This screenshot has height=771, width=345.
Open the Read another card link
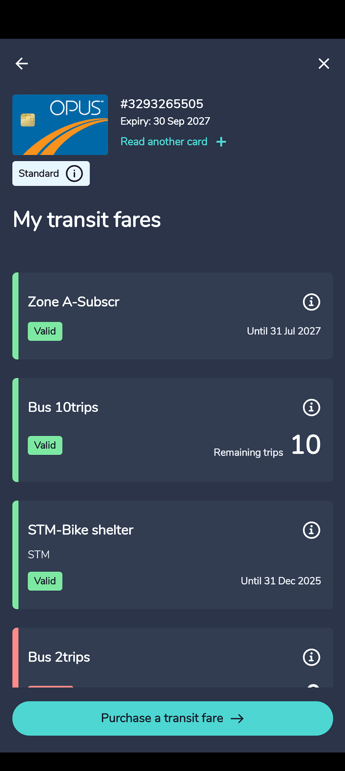tap(164, 141)
